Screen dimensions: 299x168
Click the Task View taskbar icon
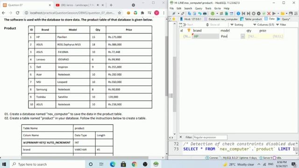pos(101,164)
